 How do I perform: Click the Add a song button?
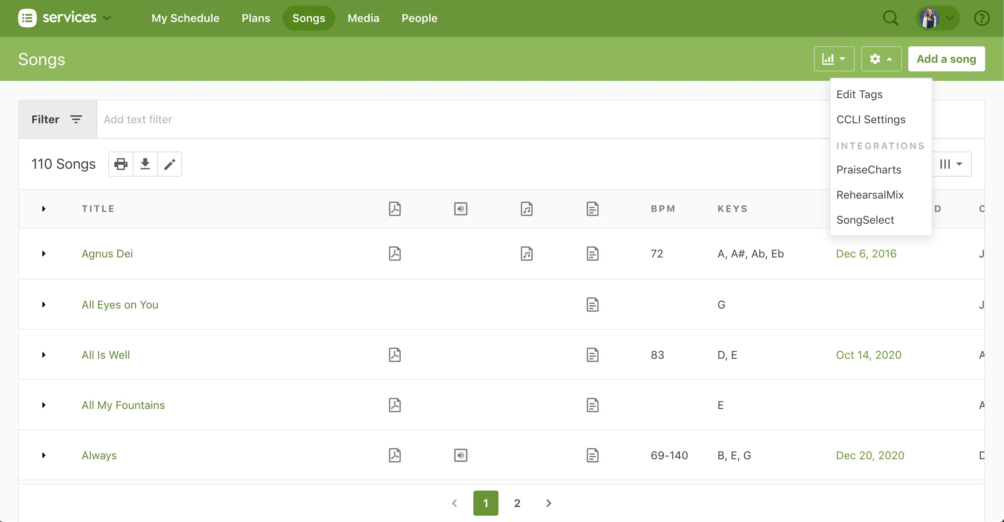tap(946, 59)
